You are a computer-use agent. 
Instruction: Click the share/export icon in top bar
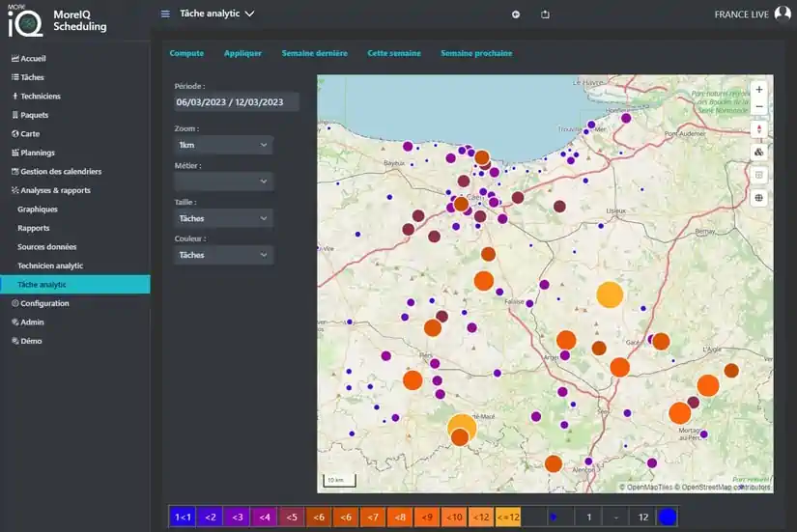point(545,14)
